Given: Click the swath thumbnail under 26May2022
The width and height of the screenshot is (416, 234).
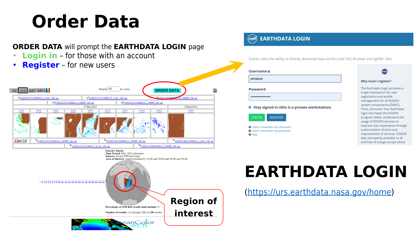Looking at the screenshot, I should (x=176, y=125).
